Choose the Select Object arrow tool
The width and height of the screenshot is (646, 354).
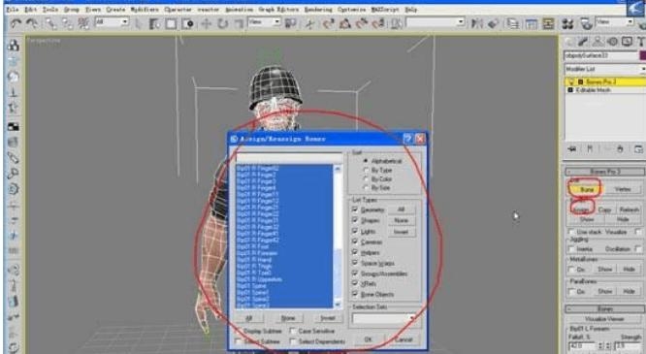tap(139, 23)
